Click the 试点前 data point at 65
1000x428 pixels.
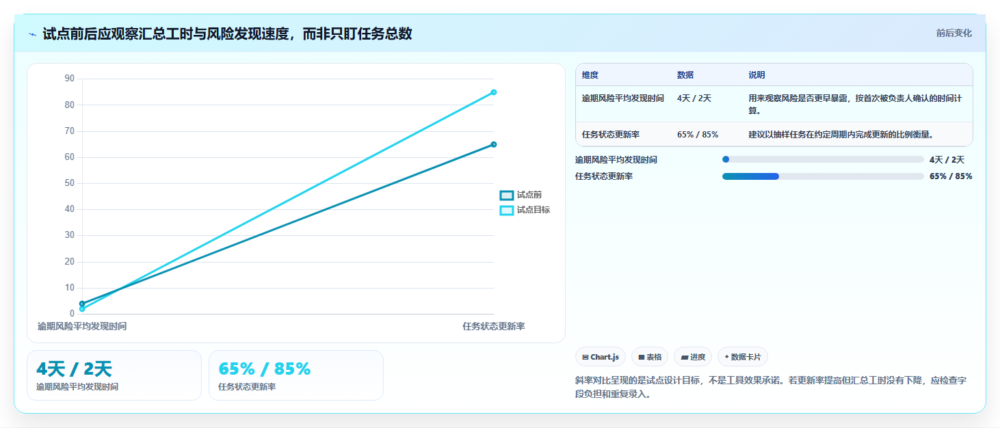(494, 144)
